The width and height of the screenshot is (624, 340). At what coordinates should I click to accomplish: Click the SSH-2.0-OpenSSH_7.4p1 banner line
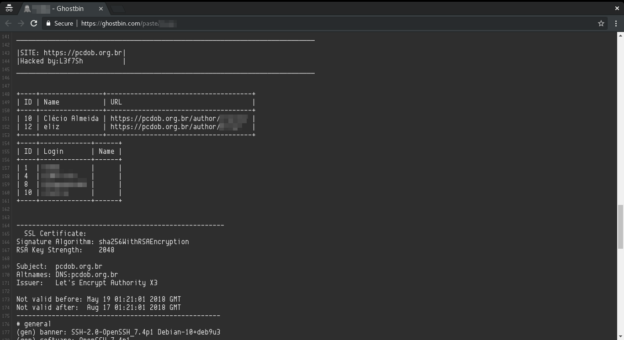[x=118, y=332]
